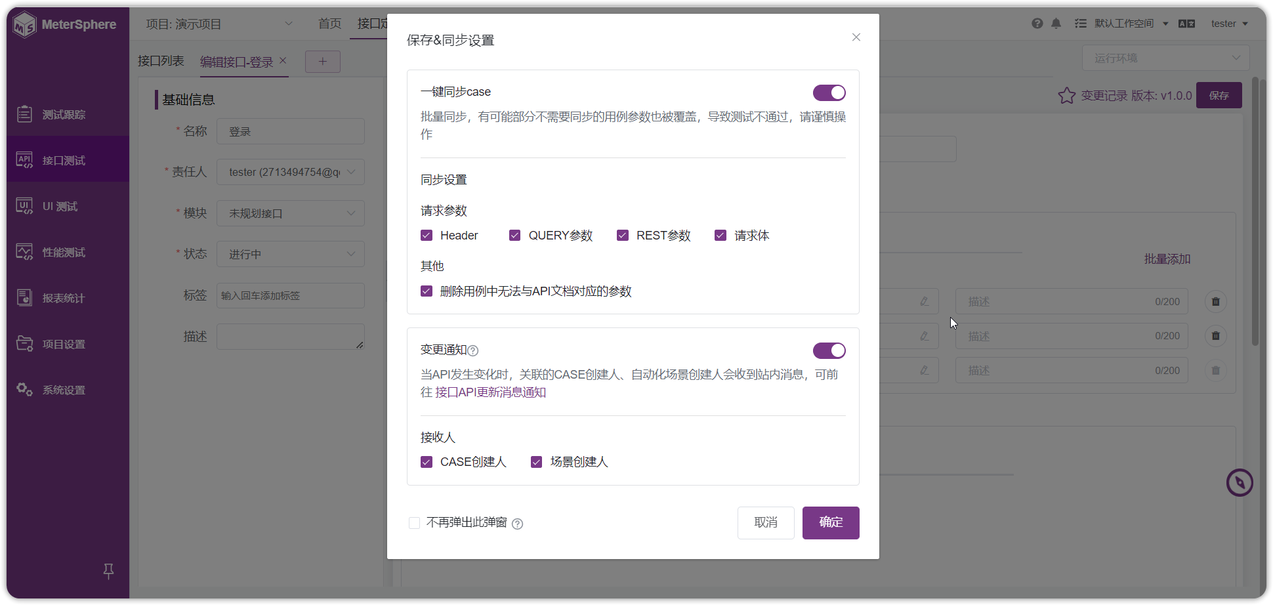Open the 报表统计 sidebar icon

tap(24, 298)
